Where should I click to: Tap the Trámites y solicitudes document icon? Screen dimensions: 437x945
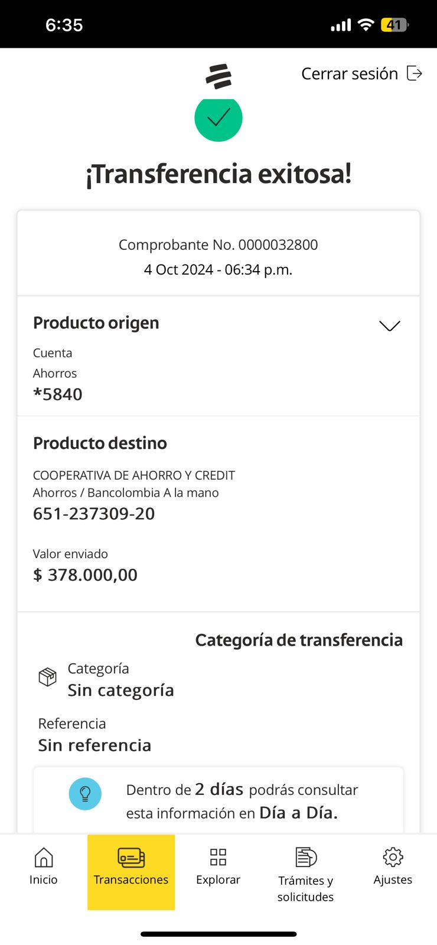306,857
